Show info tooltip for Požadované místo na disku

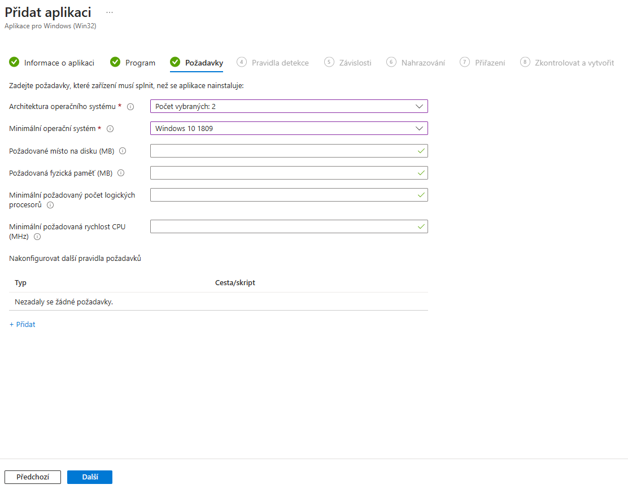[x=123, y=151]
